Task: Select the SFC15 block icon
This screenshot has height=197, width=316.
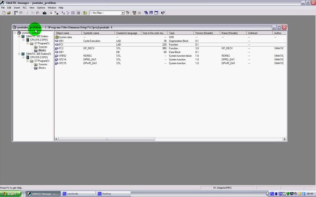Action: tap(57, 63)
